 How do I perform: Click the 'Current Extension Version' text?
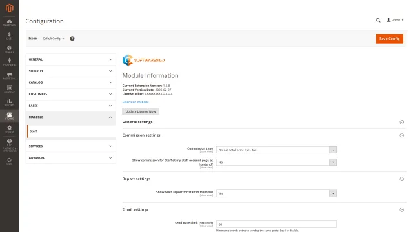click(x=142, y=86)
